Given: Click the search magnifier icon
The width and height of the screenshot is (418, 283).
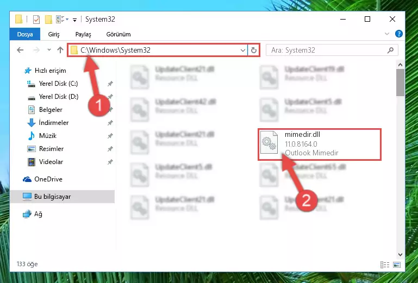Looking at the screenshot, I should coord(390,50).
